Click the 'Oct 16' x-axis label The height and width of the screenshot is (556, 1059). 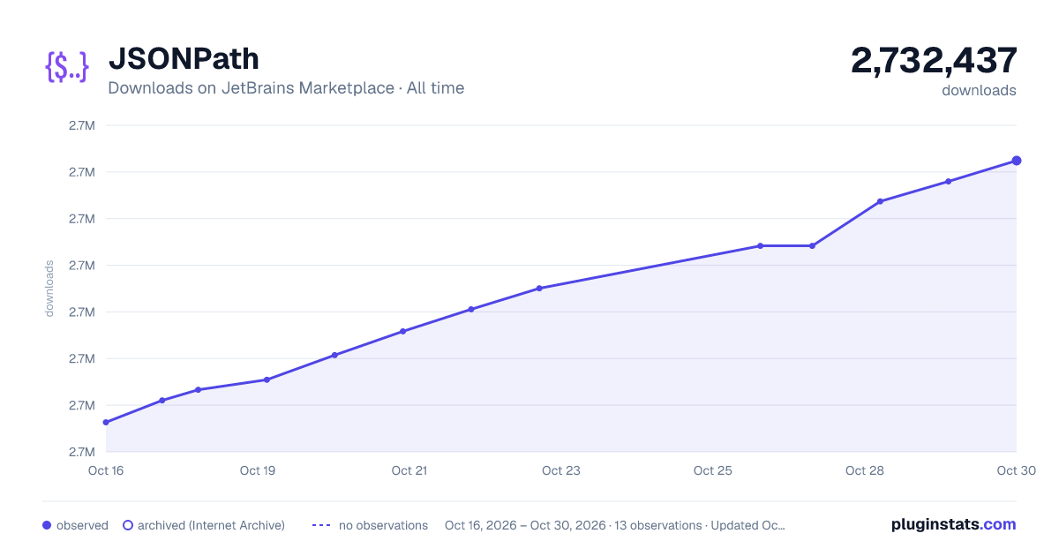click(x=106, y=470)
